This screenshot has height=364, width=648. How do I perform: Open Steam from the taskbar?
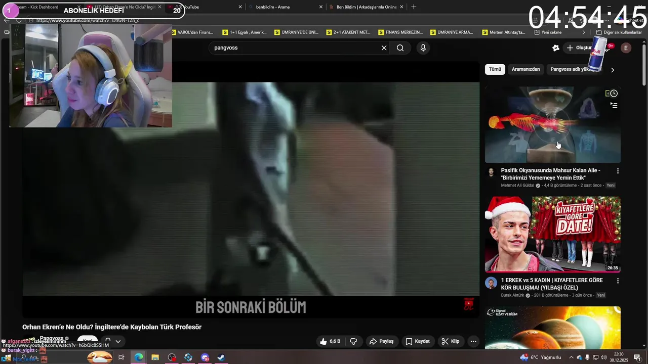click(221, 357)
